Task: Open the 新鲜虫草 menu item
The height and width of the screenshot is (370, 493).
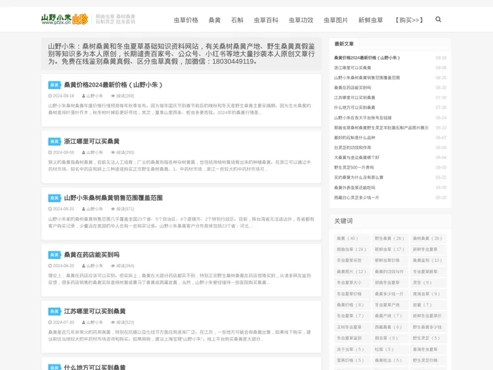Action: click(370, 20)
